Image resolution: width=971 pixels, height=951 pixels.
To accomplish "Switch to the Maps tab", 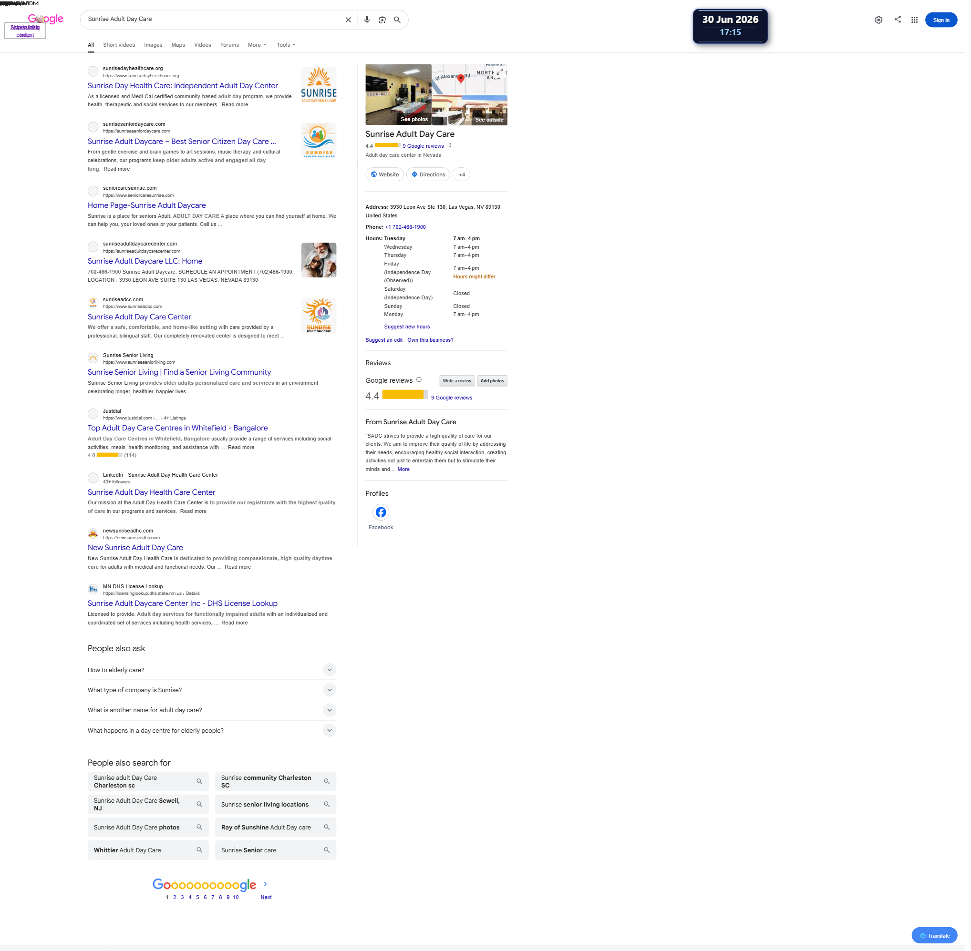I will [x=178, y=45].
